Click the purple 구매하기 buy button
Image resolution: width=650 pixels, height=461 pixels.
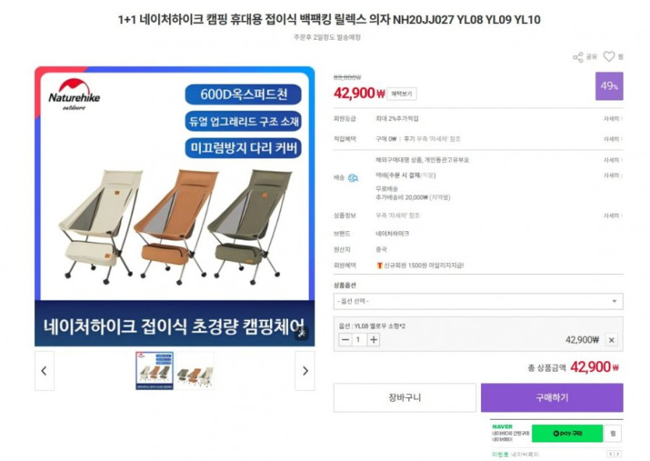[x=552, y=398]
